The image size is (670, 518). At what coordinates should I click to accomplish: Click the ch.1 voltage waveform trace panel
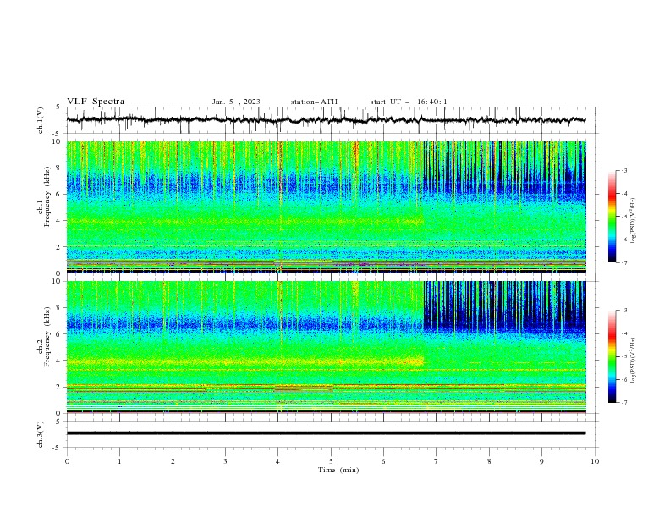332,120
